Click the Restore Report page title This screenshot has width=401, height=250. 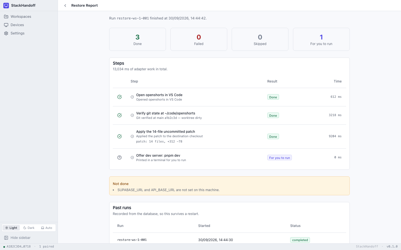[84, 6]
